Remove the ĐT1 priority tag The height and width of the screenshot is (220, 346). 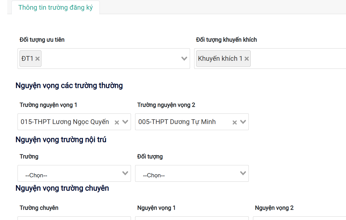38,59
